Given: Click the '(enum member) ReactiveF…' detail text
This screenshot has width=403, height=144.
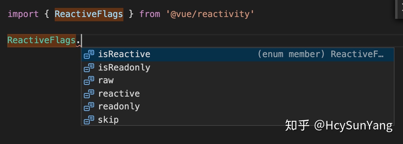Looking at the screenshot, I should tap(321, 54).
